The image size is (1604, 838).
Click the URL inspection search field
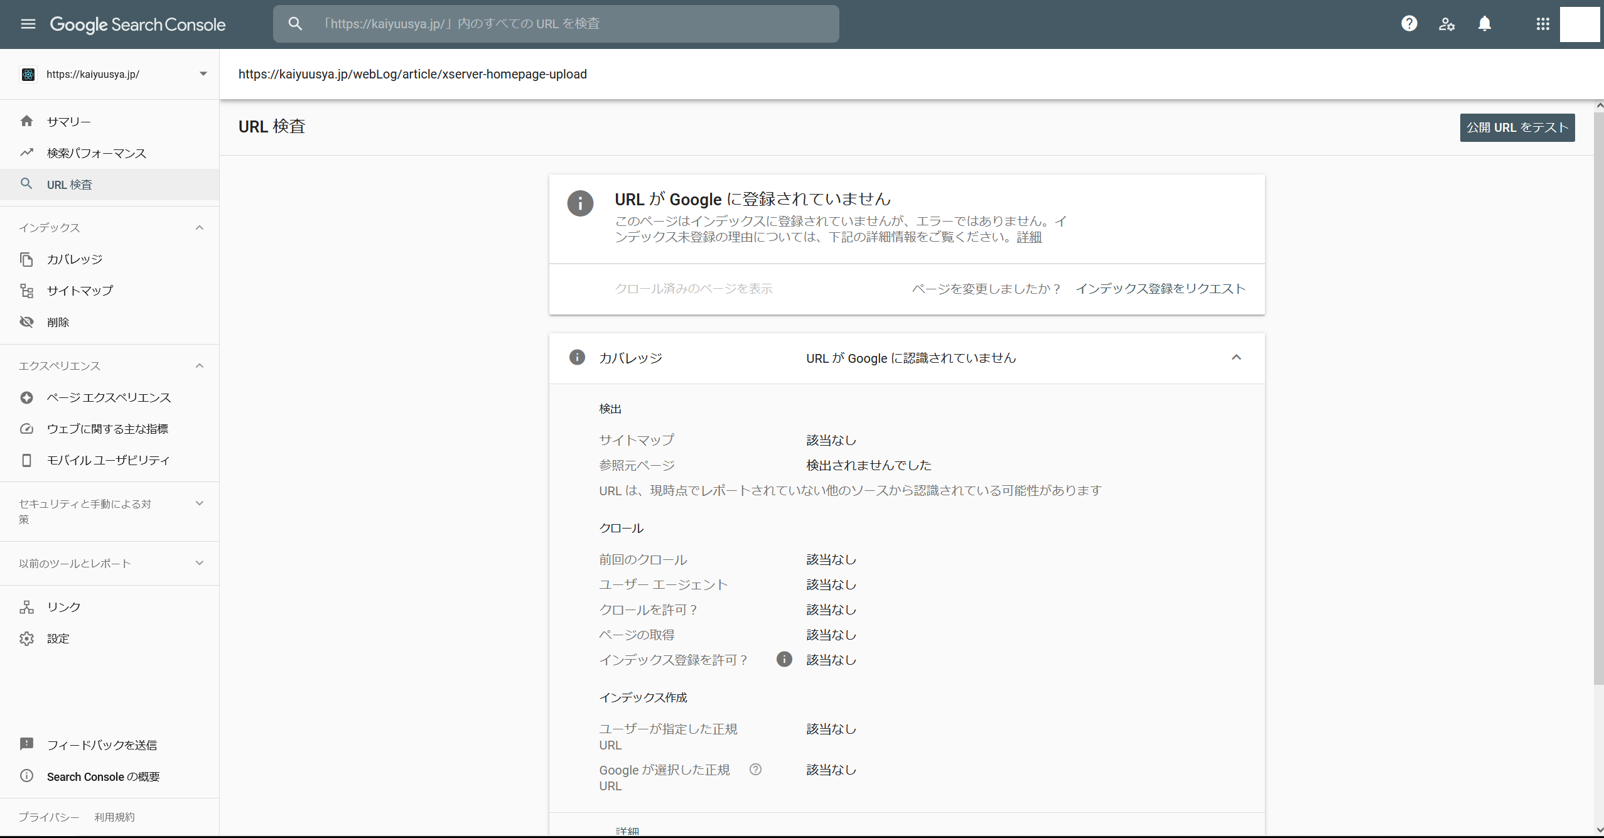coord(556,24)
